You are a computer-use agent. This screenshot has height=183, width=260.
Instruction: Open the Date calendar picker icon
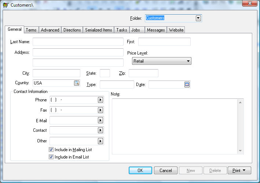tap(187, 85)
